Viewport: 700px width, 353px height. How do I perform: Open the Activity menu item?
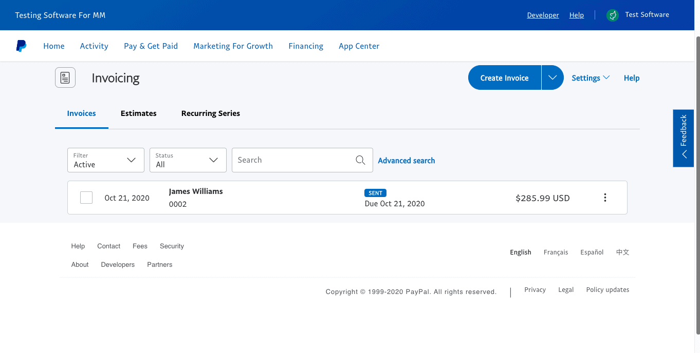click(94, 46)
